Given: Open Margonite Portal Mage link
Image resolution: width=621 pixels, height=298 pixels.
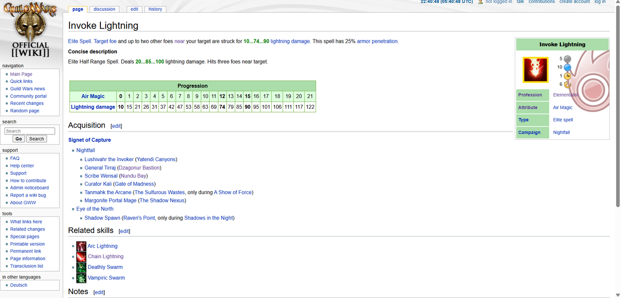Looking at the screenshot, I should 111,200.
